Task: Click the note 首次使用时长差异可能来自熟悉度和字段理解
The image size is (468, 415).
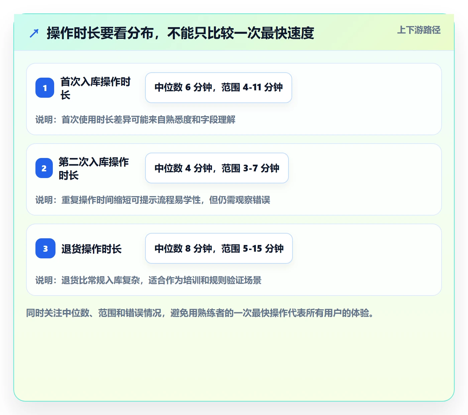Action: (x=135, y=119)
